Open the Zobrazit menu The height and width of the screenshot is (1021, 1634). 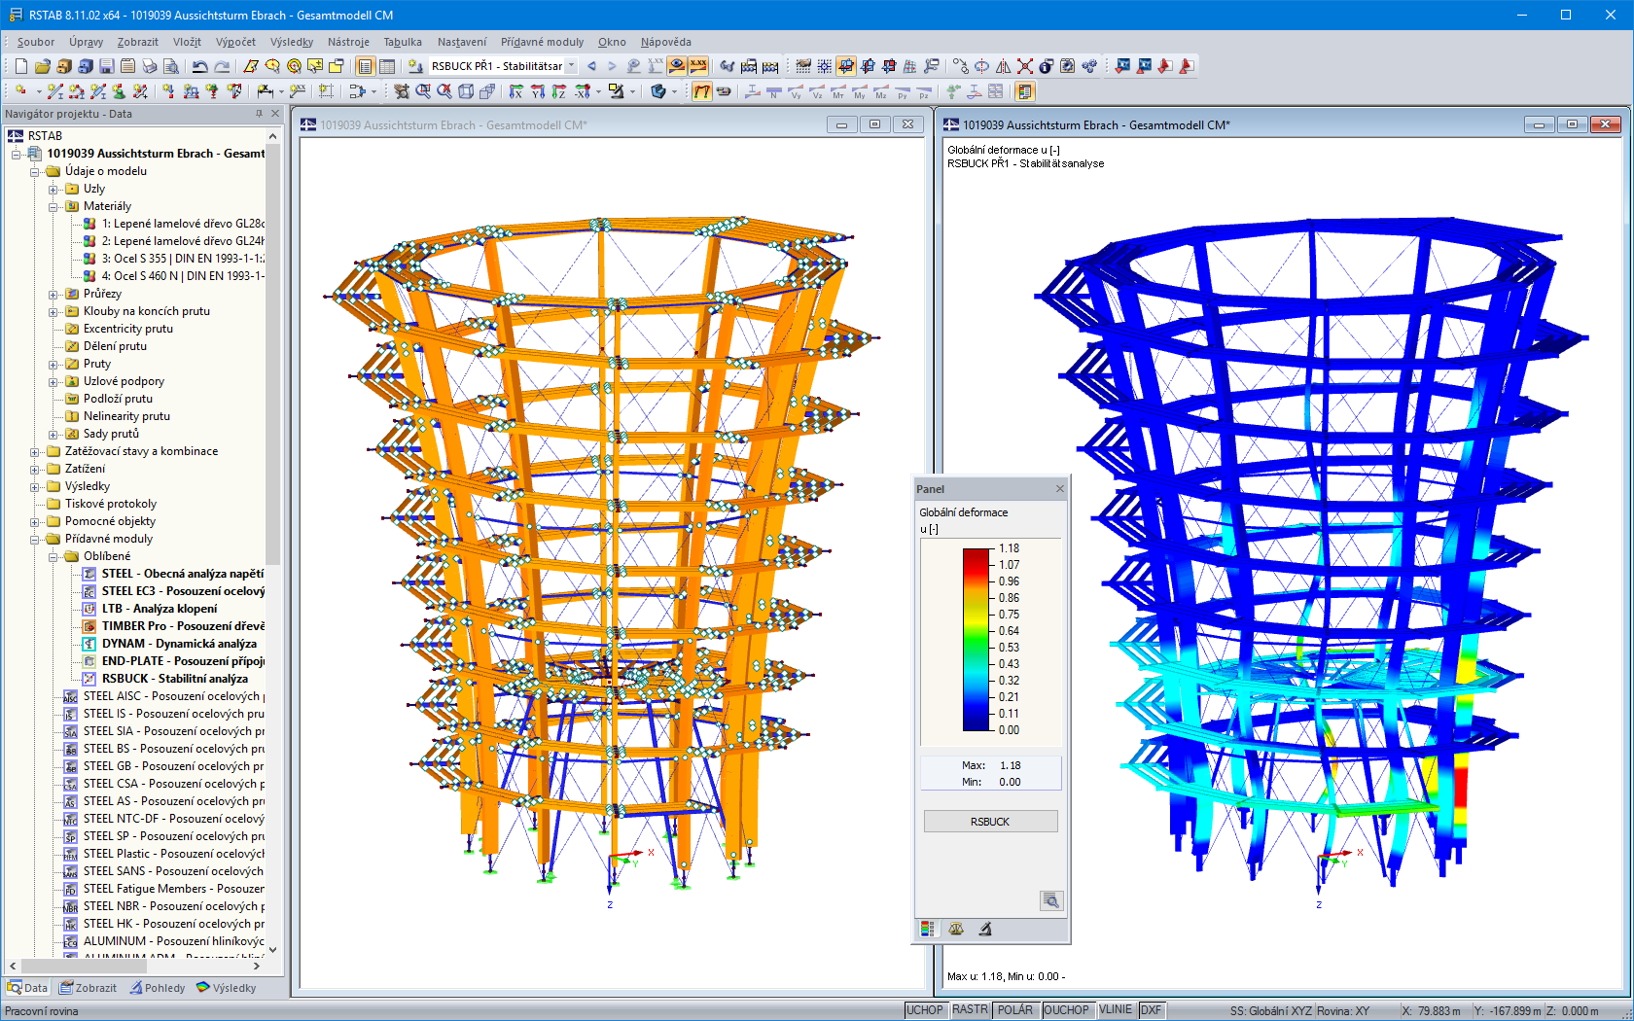138,42
